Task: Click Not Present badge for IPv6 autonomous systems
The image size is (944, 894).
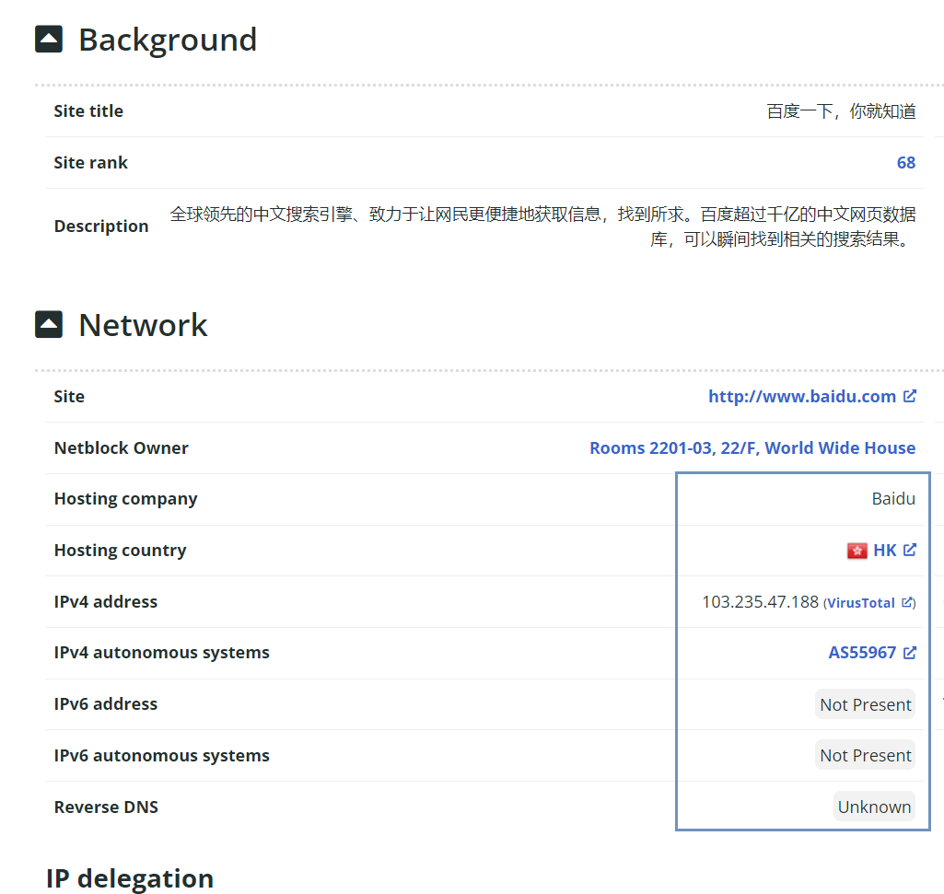Action: tap(865, 756)
